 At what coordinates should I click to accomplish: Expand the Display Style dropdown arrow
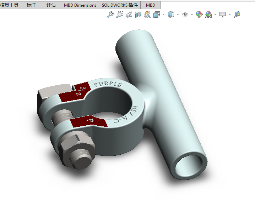pos(178,15)
